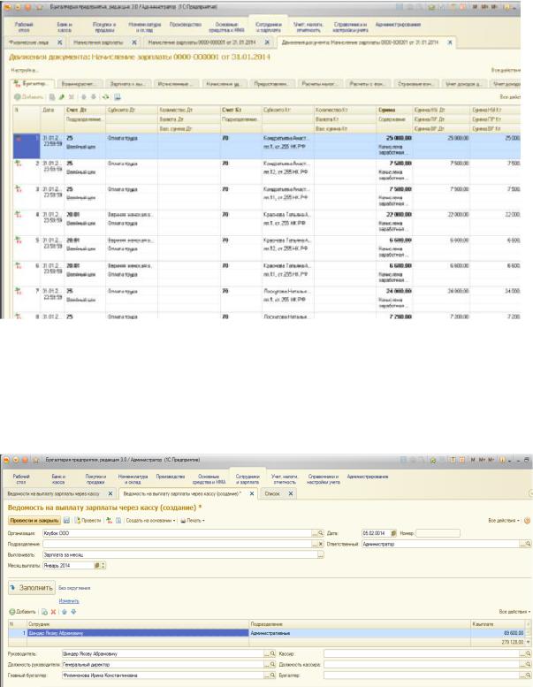Click the Ведомость table vertical scrollbar

click(x=529, y=633)
